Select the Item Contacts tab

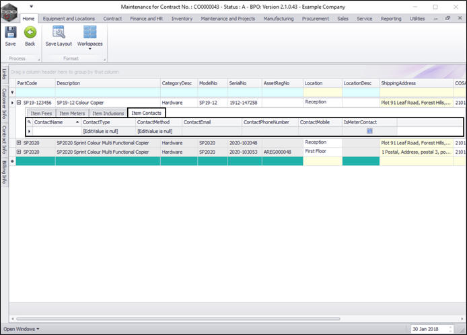pos(146,113)
